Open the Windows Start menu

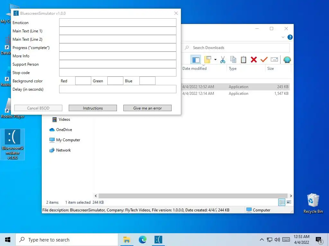pos(8,240)
